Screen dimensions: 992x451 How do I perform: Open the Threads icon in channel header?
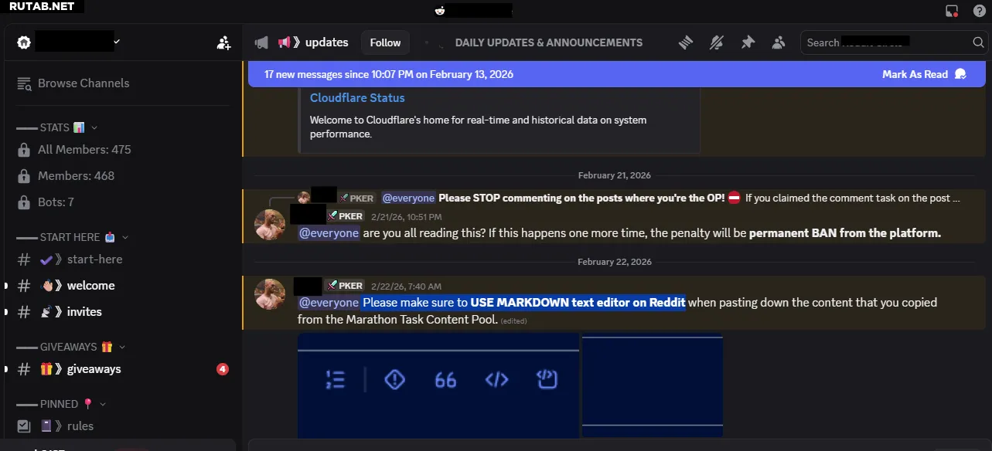[x=685, y=42]
